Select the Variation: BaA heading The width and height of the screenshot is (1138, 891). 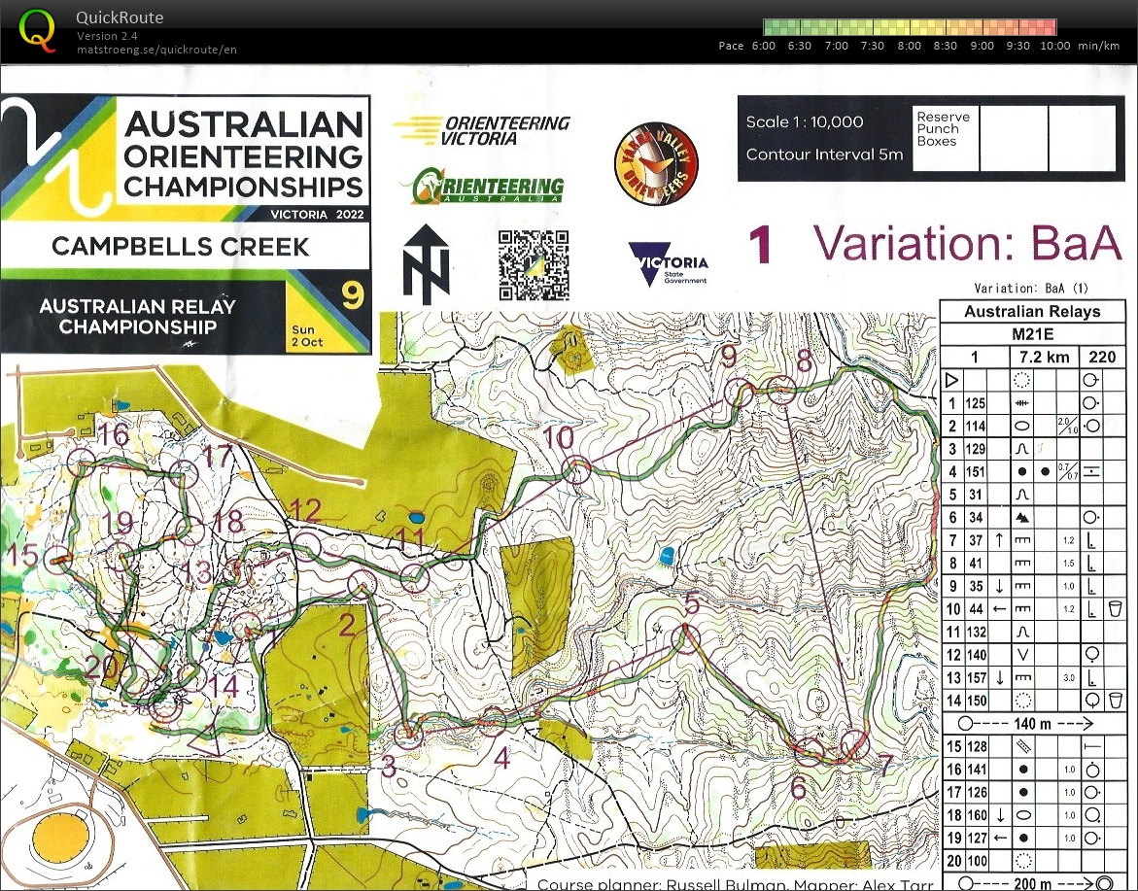click(967, 244)
